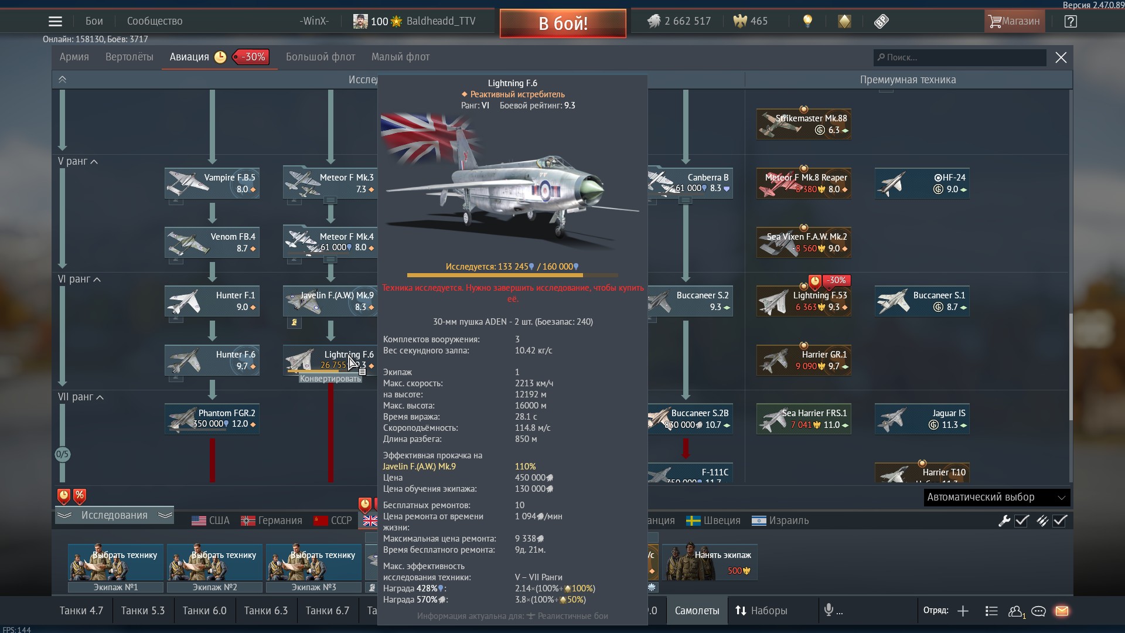Click the clock booster icon beside Авиация

[x=220, y=57]
